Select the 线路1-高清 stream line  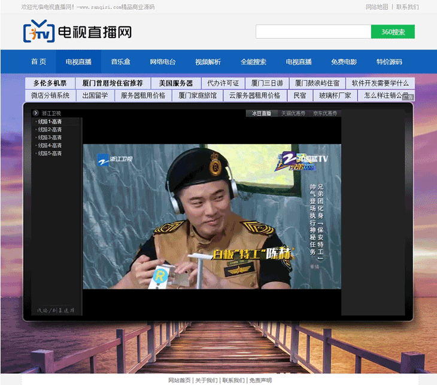coord(50,121)
